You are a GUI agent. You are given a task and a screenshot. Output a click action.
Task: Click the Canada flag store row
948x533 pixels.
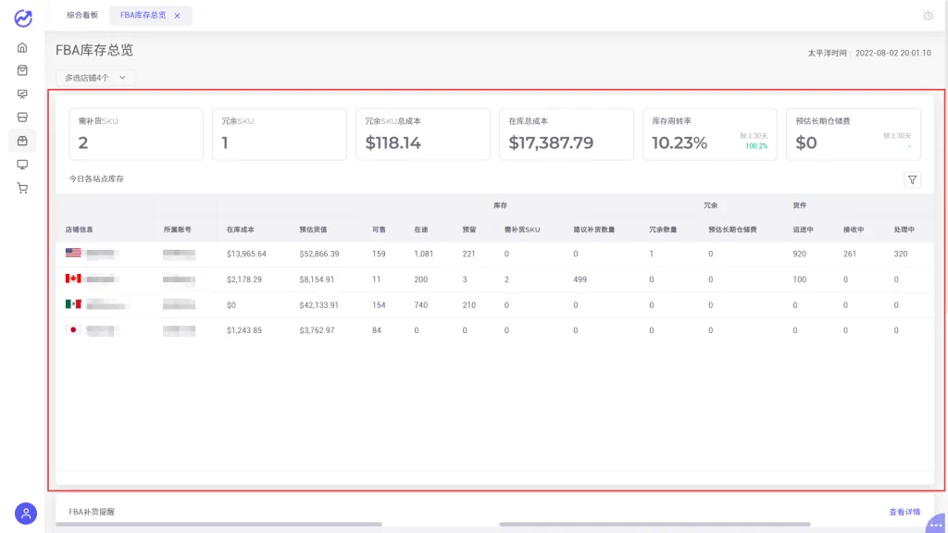[494, 279]
